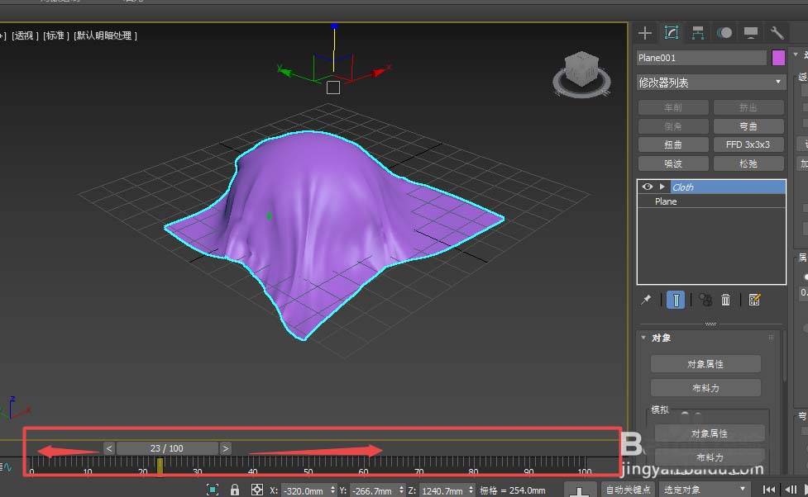Toggle Show End Result button

pos(676,301)
